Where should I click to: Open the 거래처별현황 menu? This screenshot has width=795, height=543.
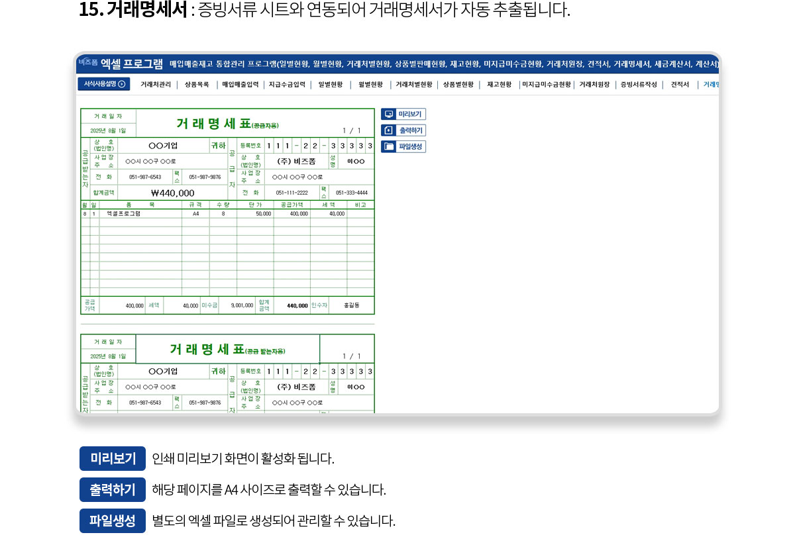pos(414,85)
